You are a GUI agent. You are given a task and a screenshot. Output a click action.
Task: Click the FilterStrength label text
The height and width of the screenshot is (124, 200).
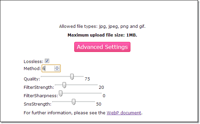(x=39, y=87)
